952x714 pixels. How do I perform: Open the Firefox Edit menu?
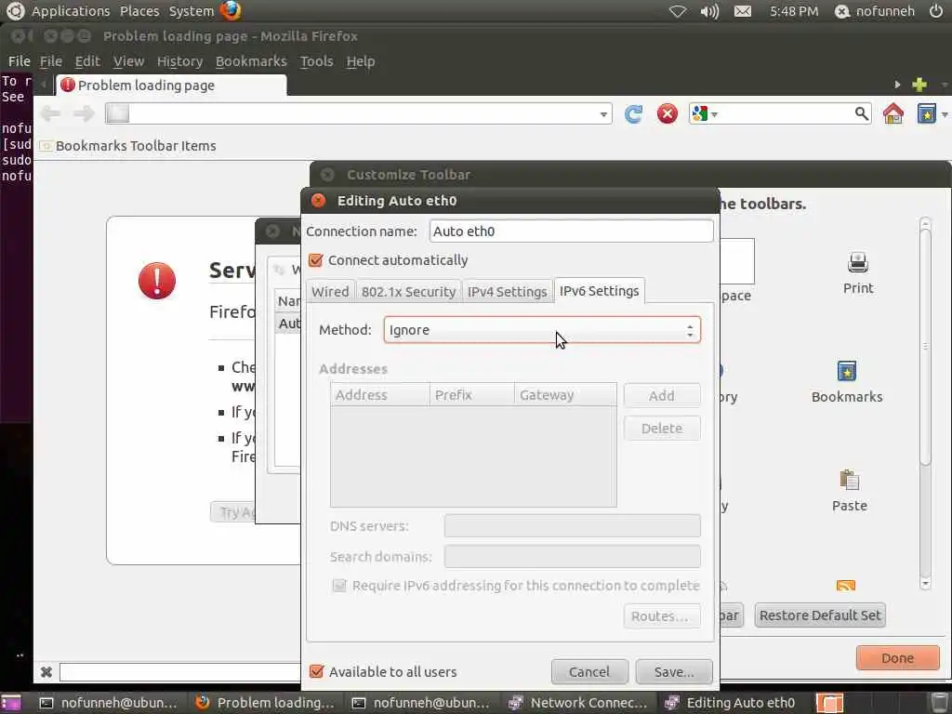pos(87,61)
